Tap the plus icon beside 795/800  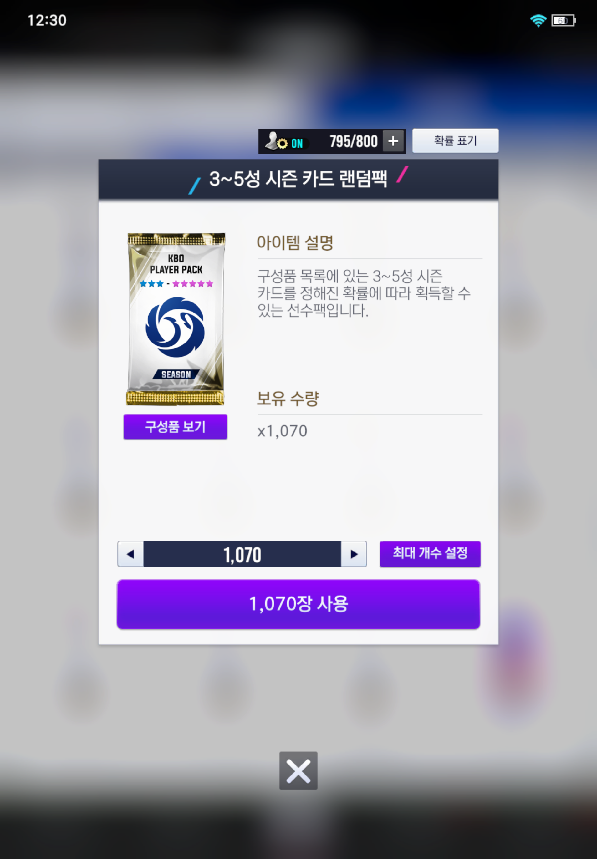click(x=393, y=141)
